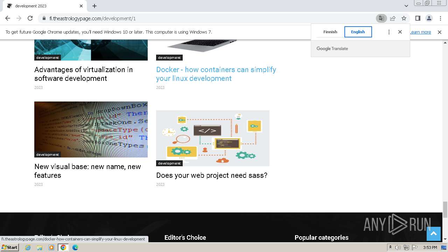Jump back to top of page arrow
The height and width of the screenshot is (252, 448).
(433, 234)
